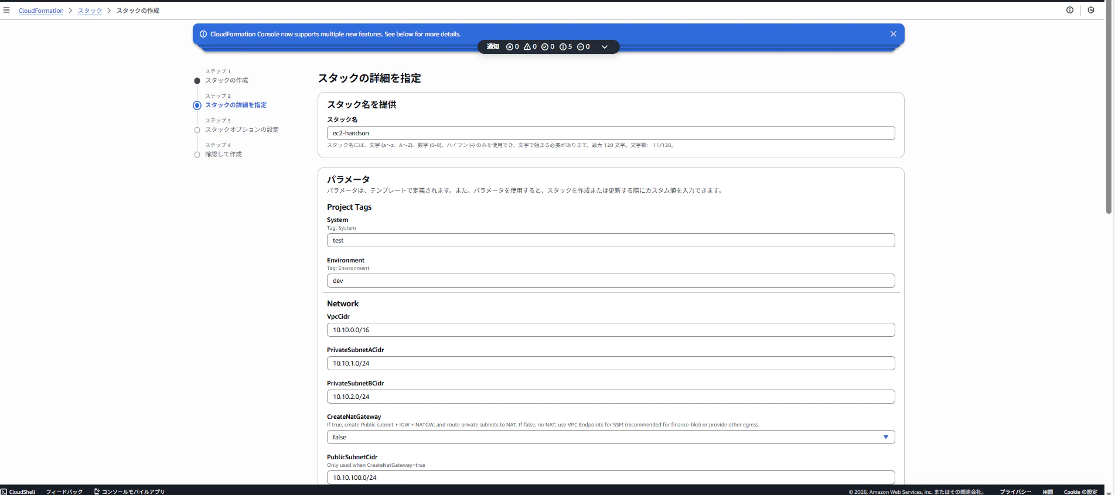1115x495 pixels.
Task: Open the clock-shaped settings icon at top right
Action: click(1091, 10)
